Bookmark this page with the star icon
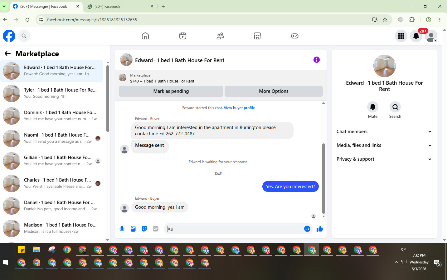447x280 pixels. pos(385,20)
